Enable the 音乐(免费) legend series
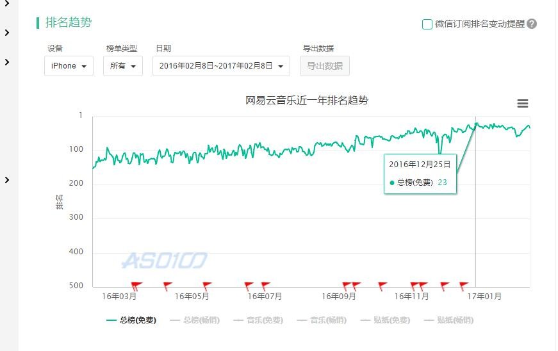This screenshot has height=351, width=558. coord(258,320)
